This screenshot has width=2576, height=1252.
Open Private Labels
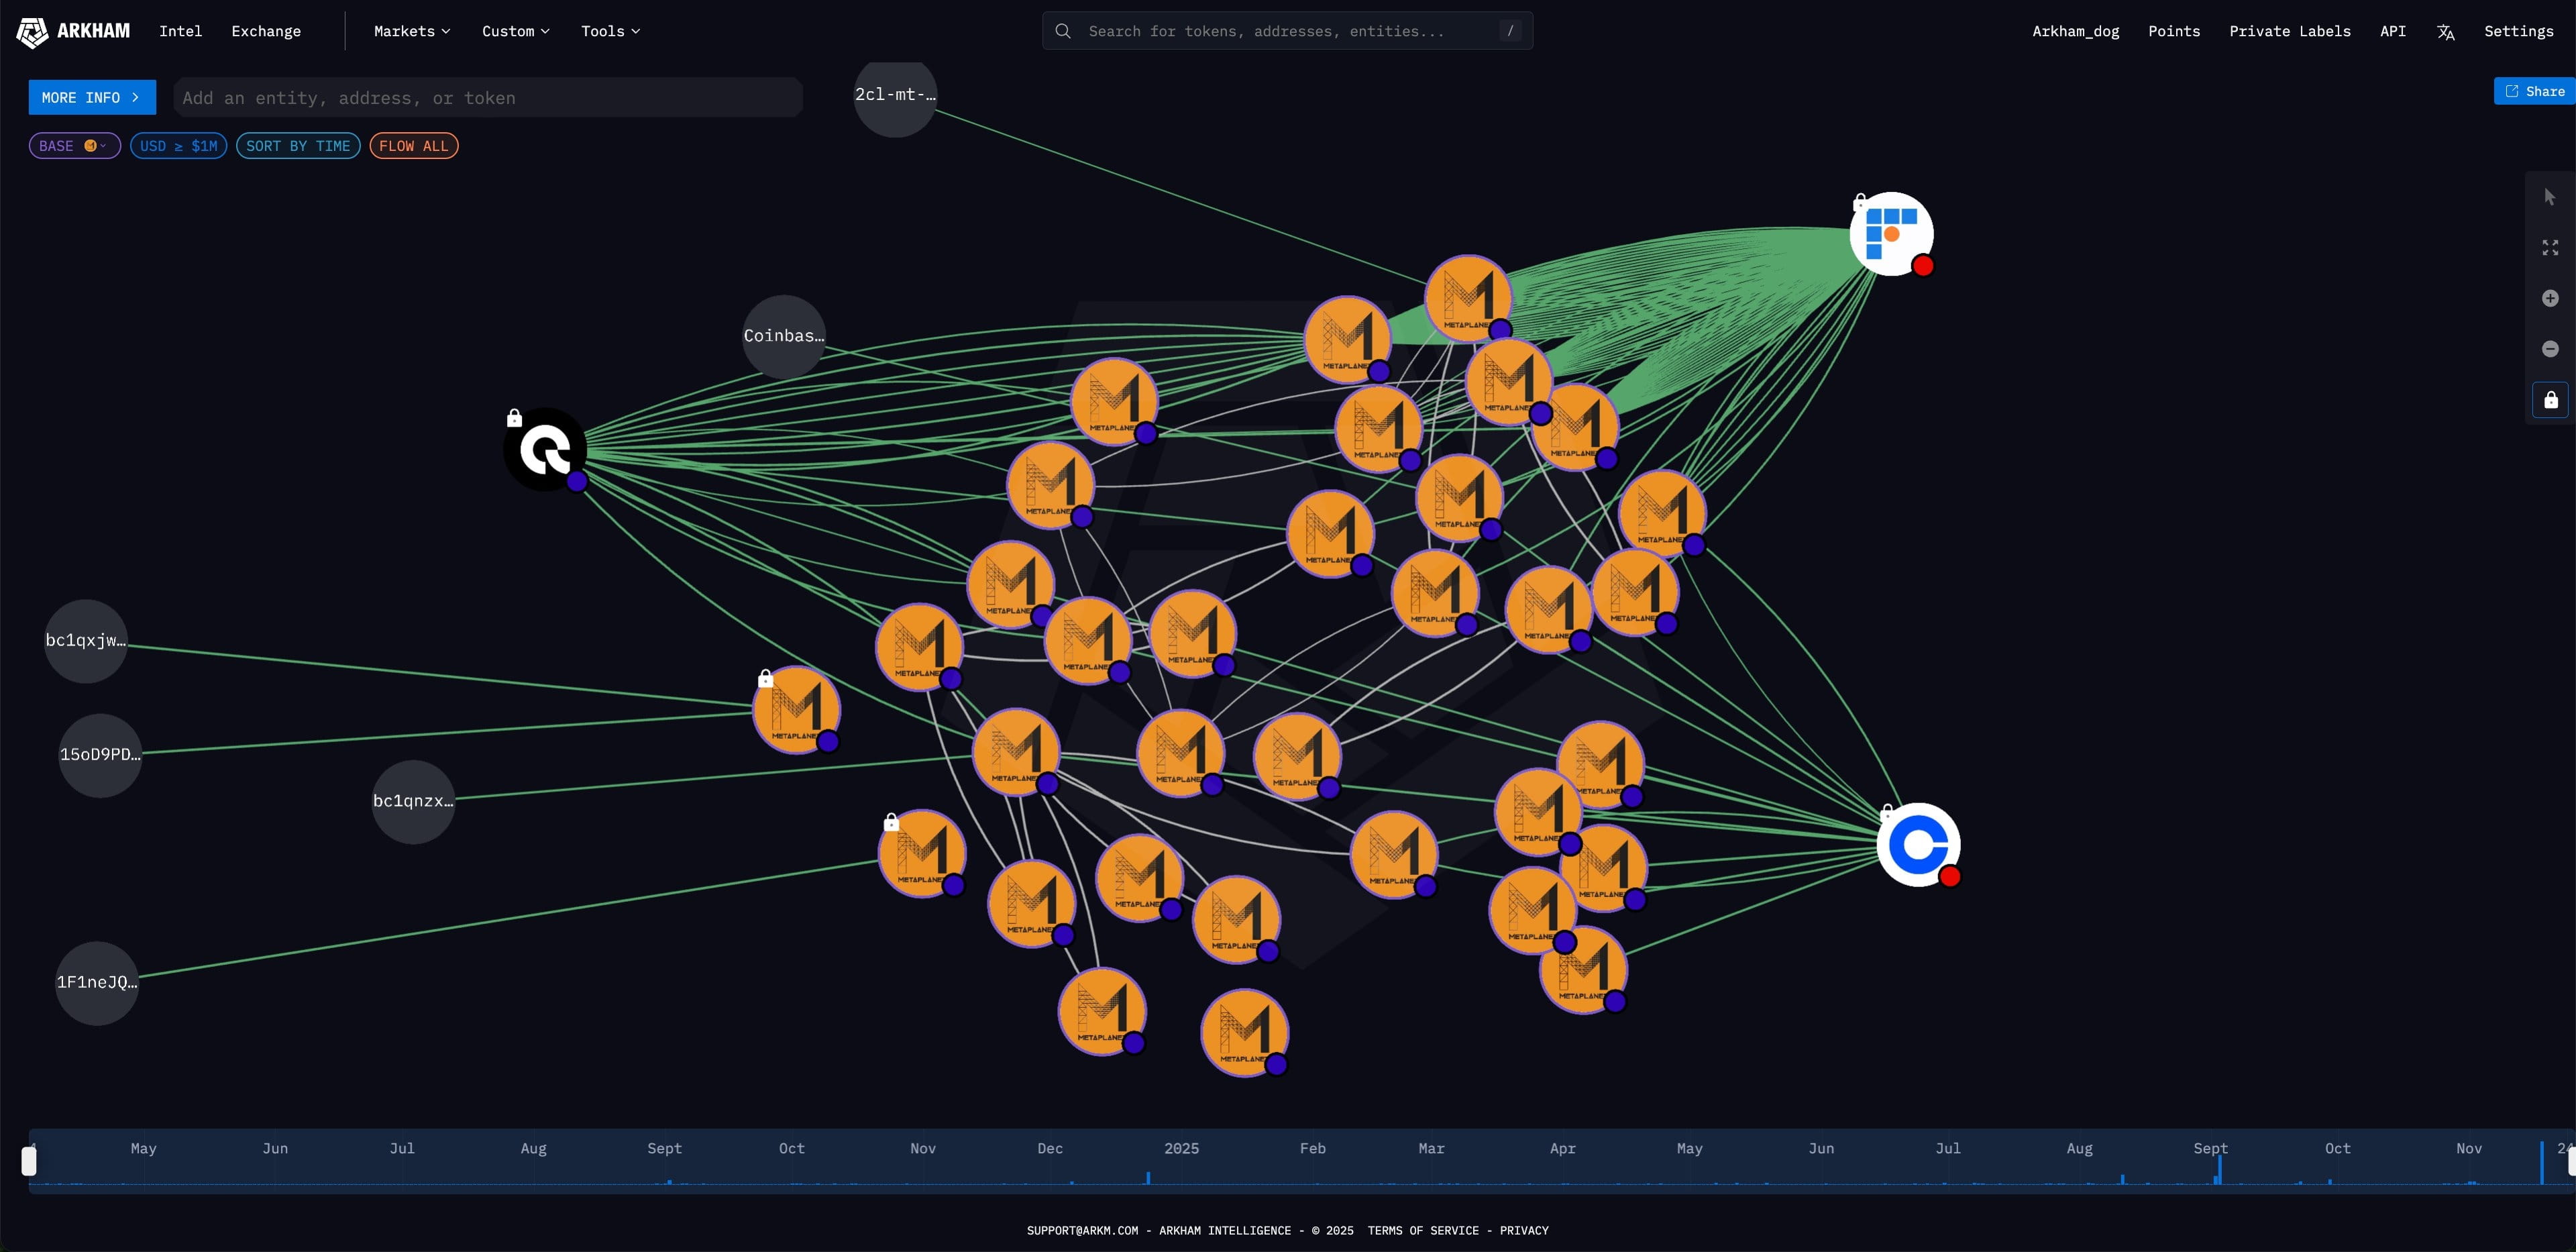pyautogui.click(x=2290, y=31)
